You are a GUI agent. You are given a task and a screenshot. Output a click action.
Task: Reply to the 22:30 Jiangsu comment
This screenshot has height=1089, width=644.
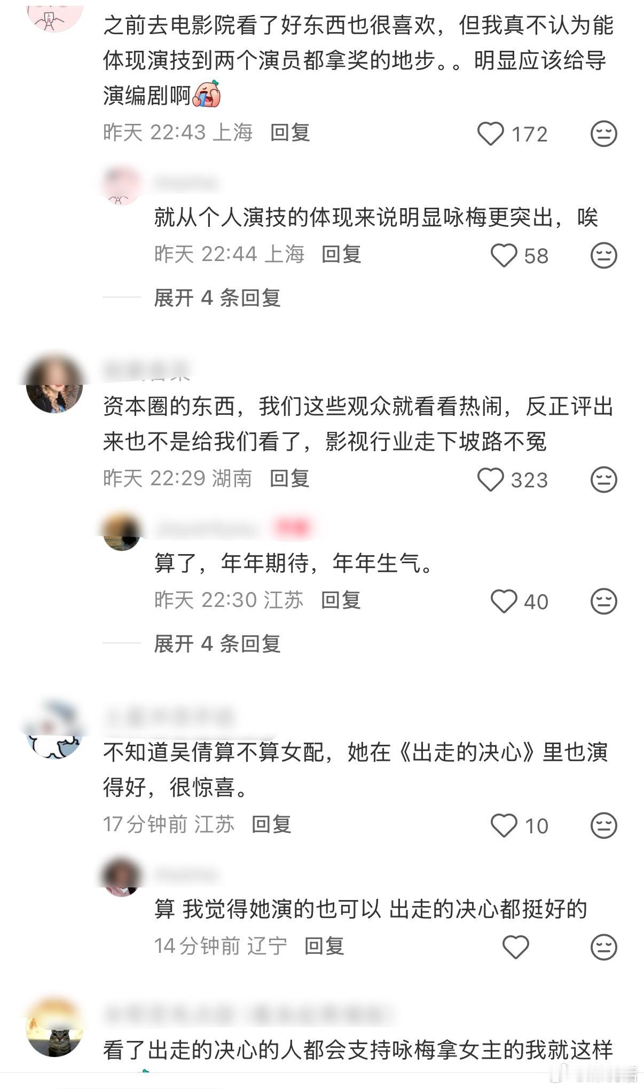click(x=341, y=600)
